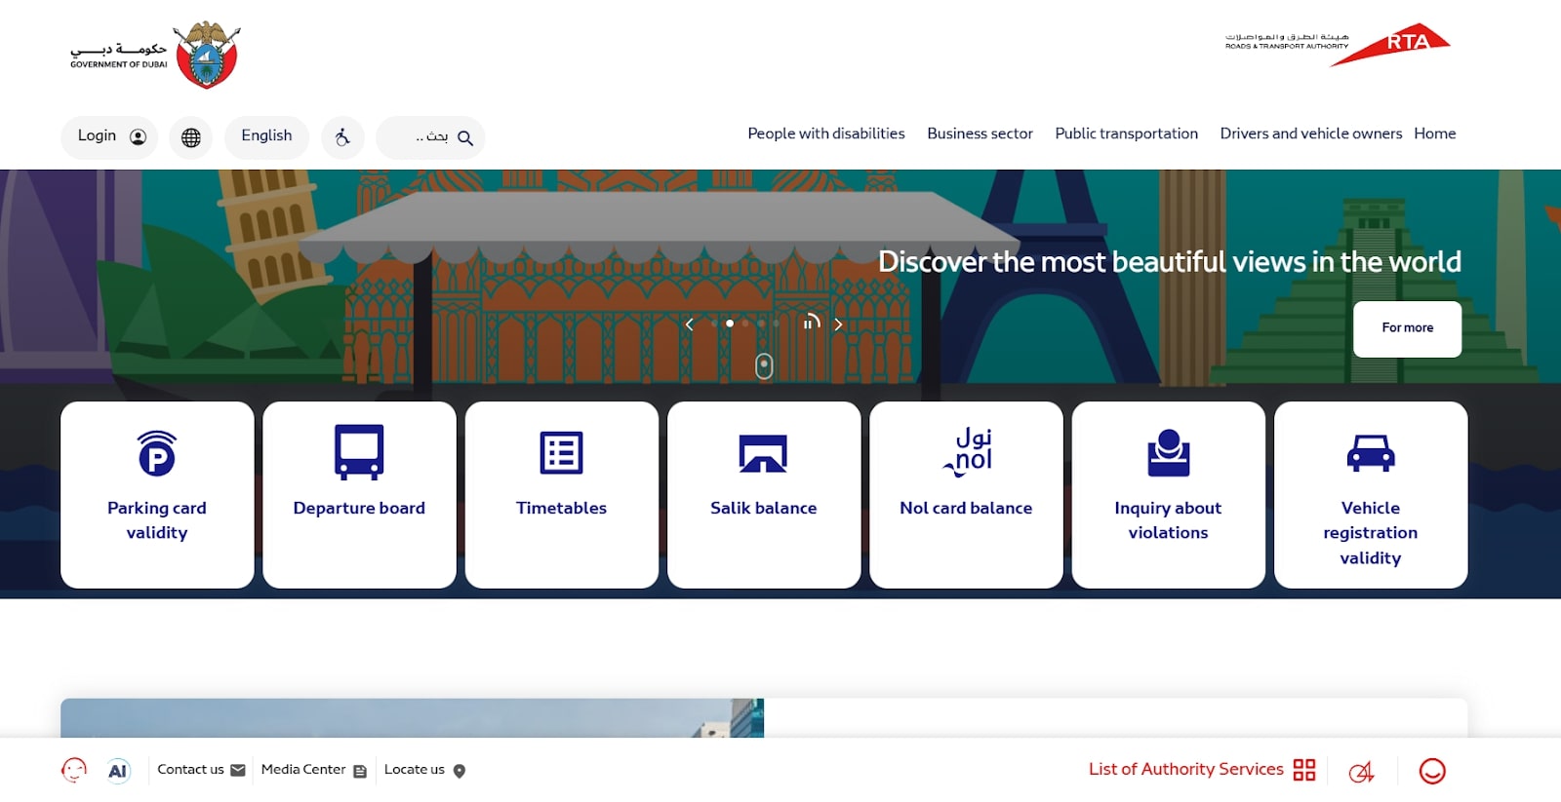Open Drivers and vehicle owners menu
Image resolution: width=1561 pixels, height=802 pixels.
(x=1310, y=134)
